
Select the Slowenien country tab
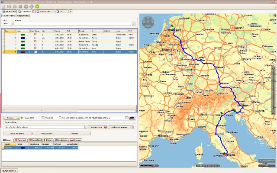coord(76,140)
